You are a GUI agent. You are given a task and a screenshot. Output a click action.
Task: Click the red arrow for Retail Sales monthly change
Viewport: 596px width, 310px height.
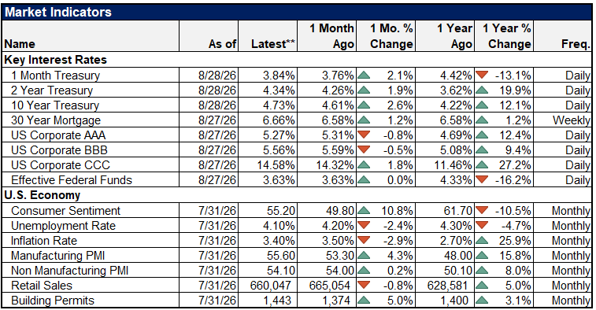tap(364, 285)
